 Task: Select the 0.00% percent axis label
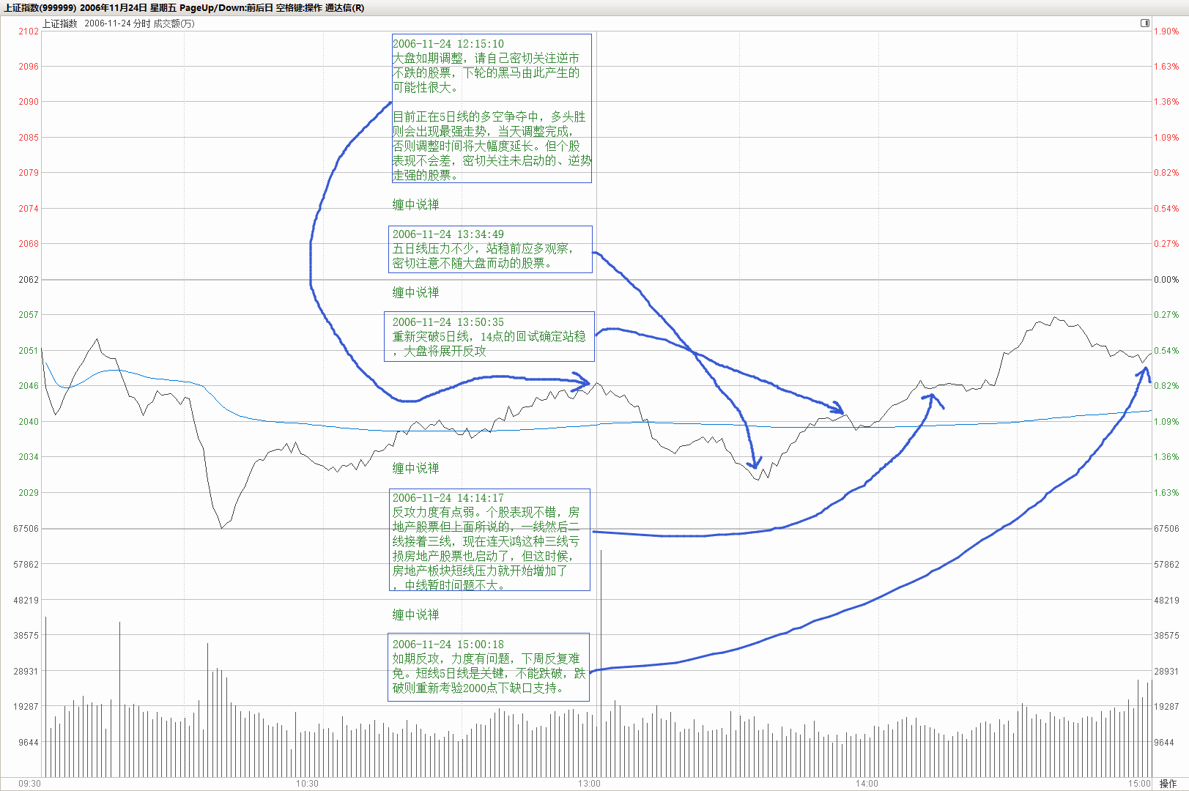(x=1166, y=280)
